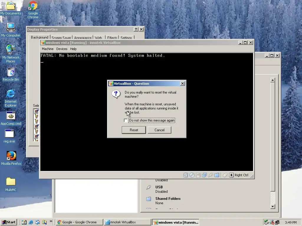
Task: Click the Cancel button in the dialog
Action: click(160, 130)
